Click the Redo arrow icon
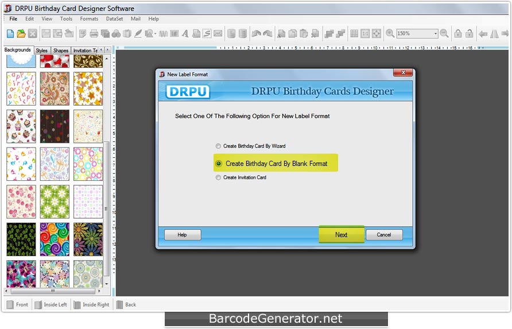This screenshot has height=329, width=512. [267, 33]
